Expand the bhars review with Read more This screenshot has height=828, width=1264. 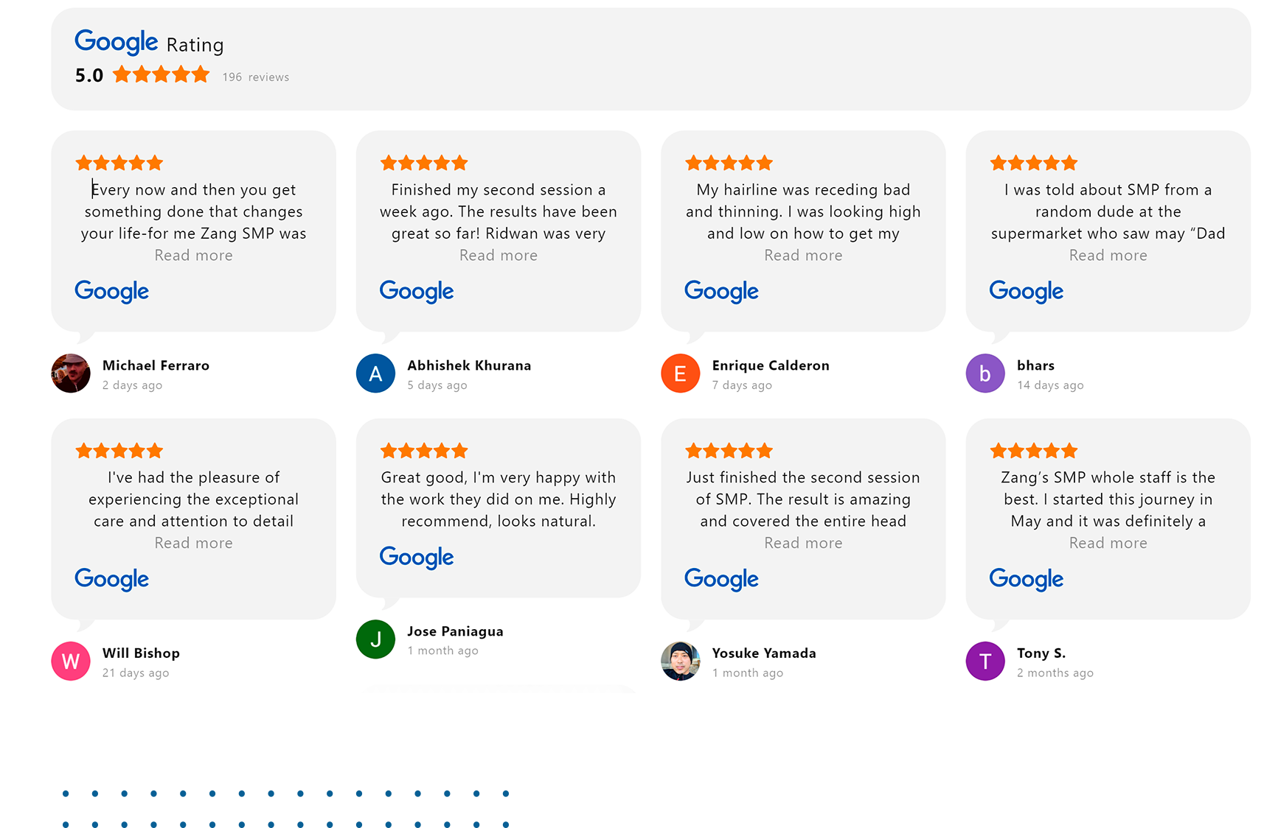tap(1108, 256)
